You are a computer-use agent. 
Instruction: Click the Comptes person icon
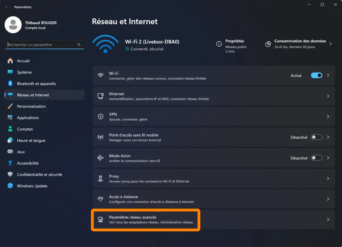[x=10, y=129]
